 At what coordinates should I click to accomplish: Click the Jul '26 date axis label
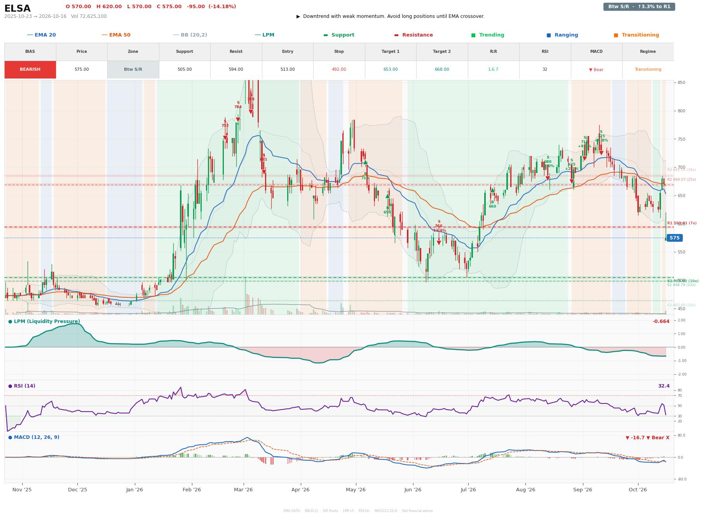[468, 490]
